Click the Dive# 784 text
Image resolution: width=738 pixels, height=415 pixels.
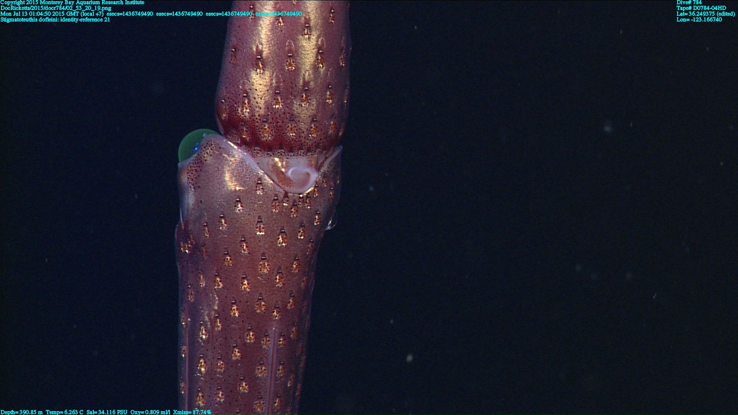pos(689,2)
